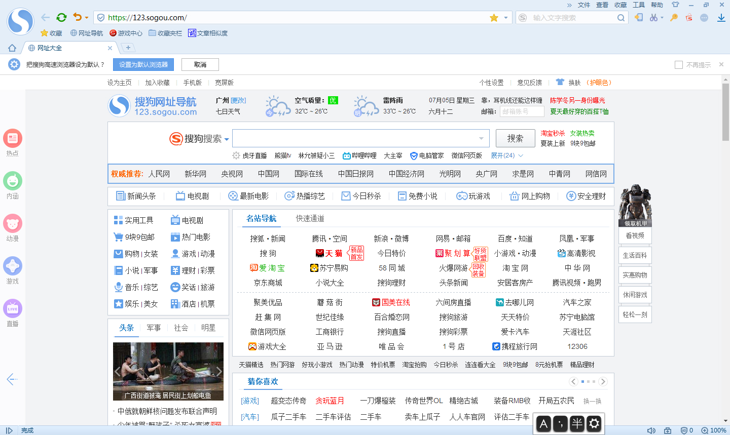Screen dimensions: 730x435
Task: Click the browser back arrow button
Action: pos(46,17)
